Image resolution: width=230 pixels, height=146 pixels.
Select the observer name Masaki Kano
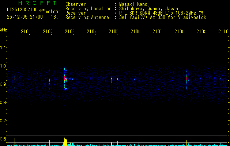(133, 4)
